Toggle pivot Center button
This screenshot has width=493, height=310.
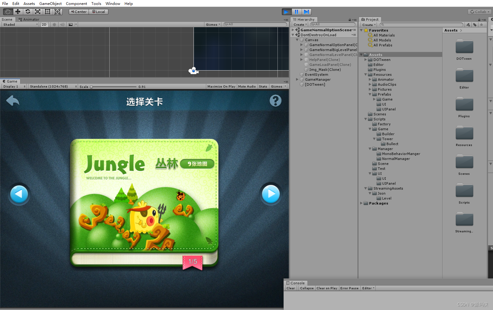[79, 12]
